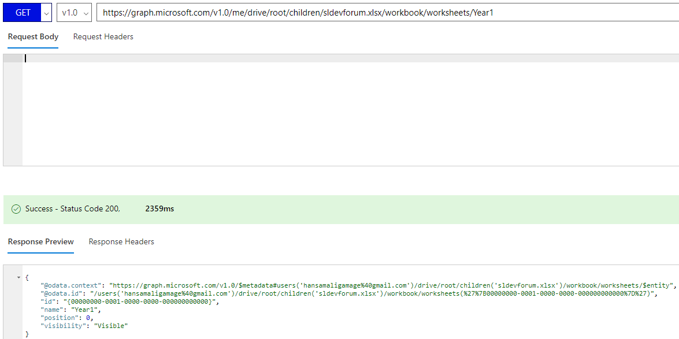This screenshot has height=339, width=679.
Task: Select the Success Status Code 200 message
Action: [x=73, y=209]
